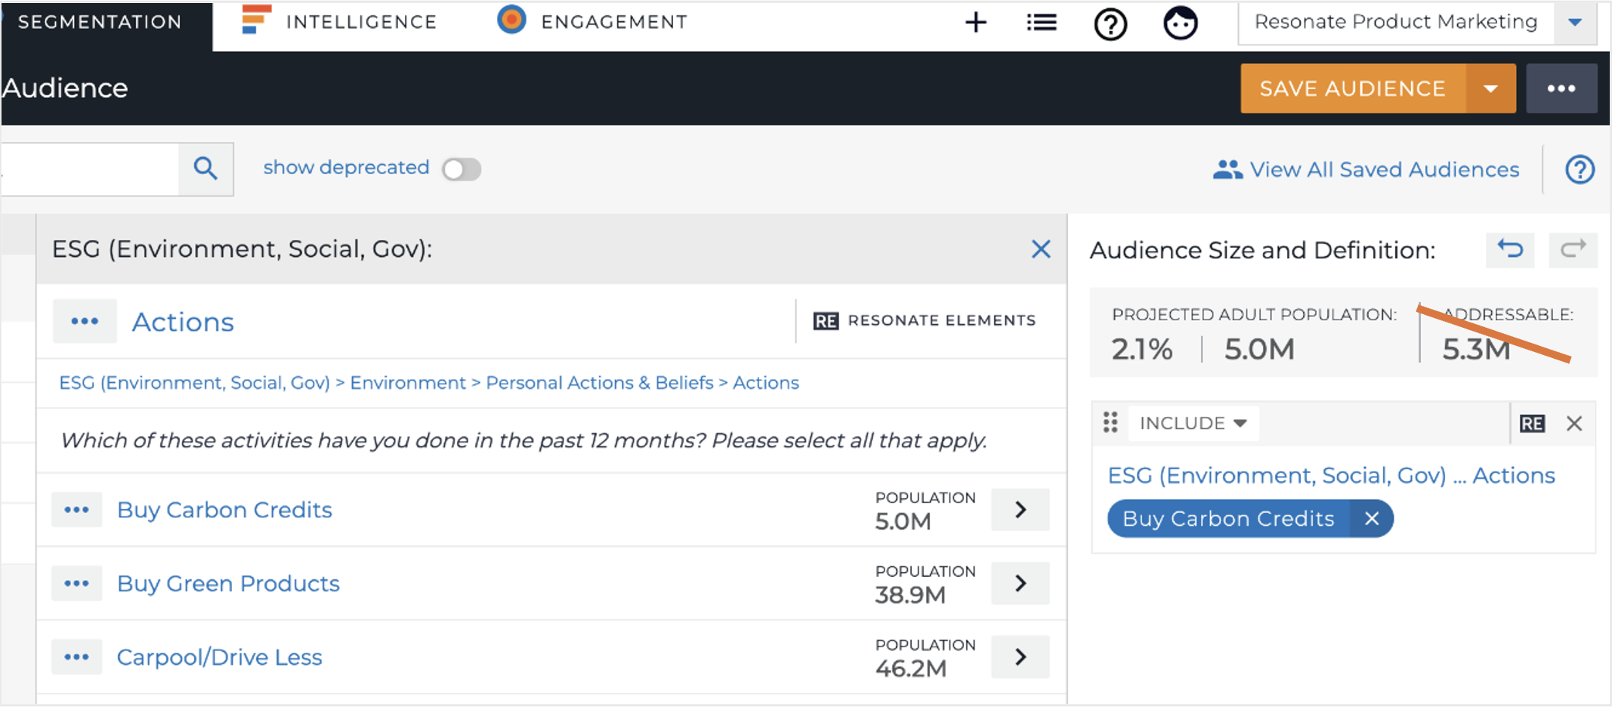Click the user avatar face icon
Image resolution: width=1612 pixels, height=707 pixels.
pyautogui.click(x=1180, y=23)
